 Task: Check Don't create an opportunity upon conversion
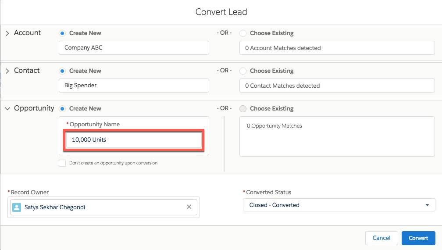click(62, 163)
